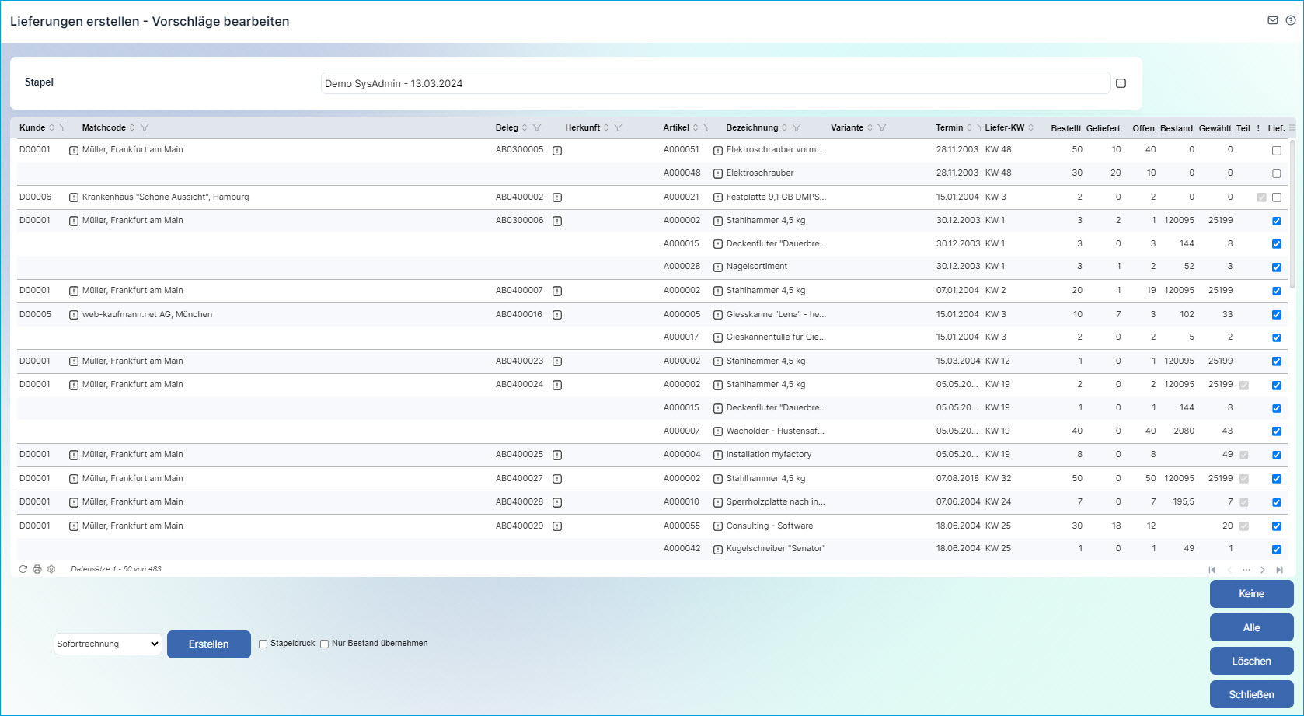
Task: Open page selection ellipsis in pager
Action: [x=1246, y=570]
